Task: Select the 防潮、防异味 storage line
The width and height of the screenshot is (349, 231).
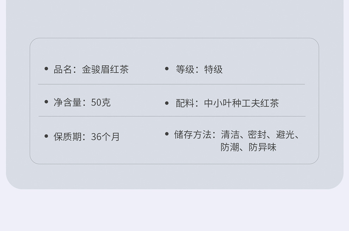Action: (x=249, y=147)
